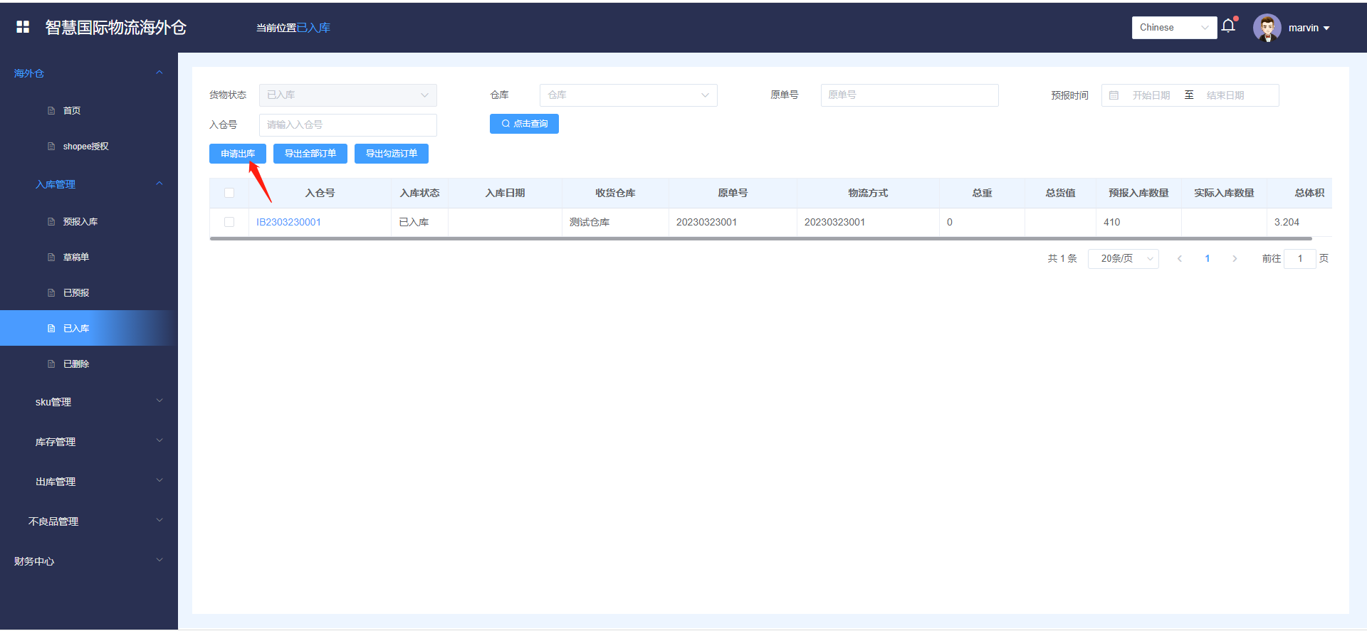This screenshot has height=631, width=1367.
Task: Toggle the select-all checkbox in table header
Action: [229, 193]
